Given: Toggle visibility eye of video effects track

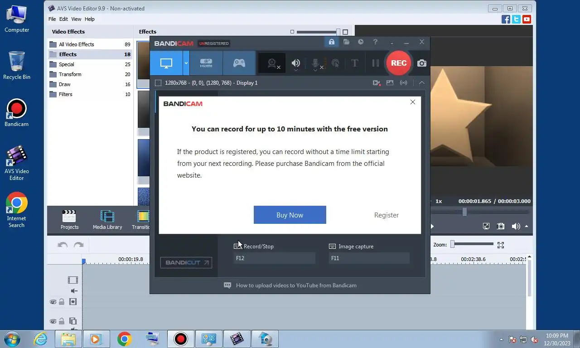Looking at the screenshot, I should click(53, 302).
